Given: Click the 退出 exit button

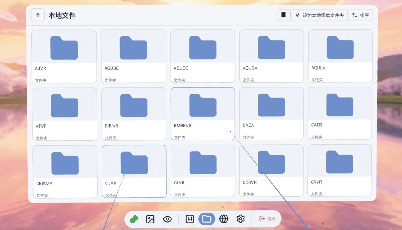Looking at the screenshot, I should (267, 219).
